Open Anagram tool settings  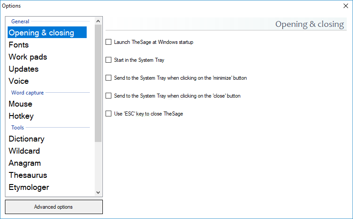25,163
